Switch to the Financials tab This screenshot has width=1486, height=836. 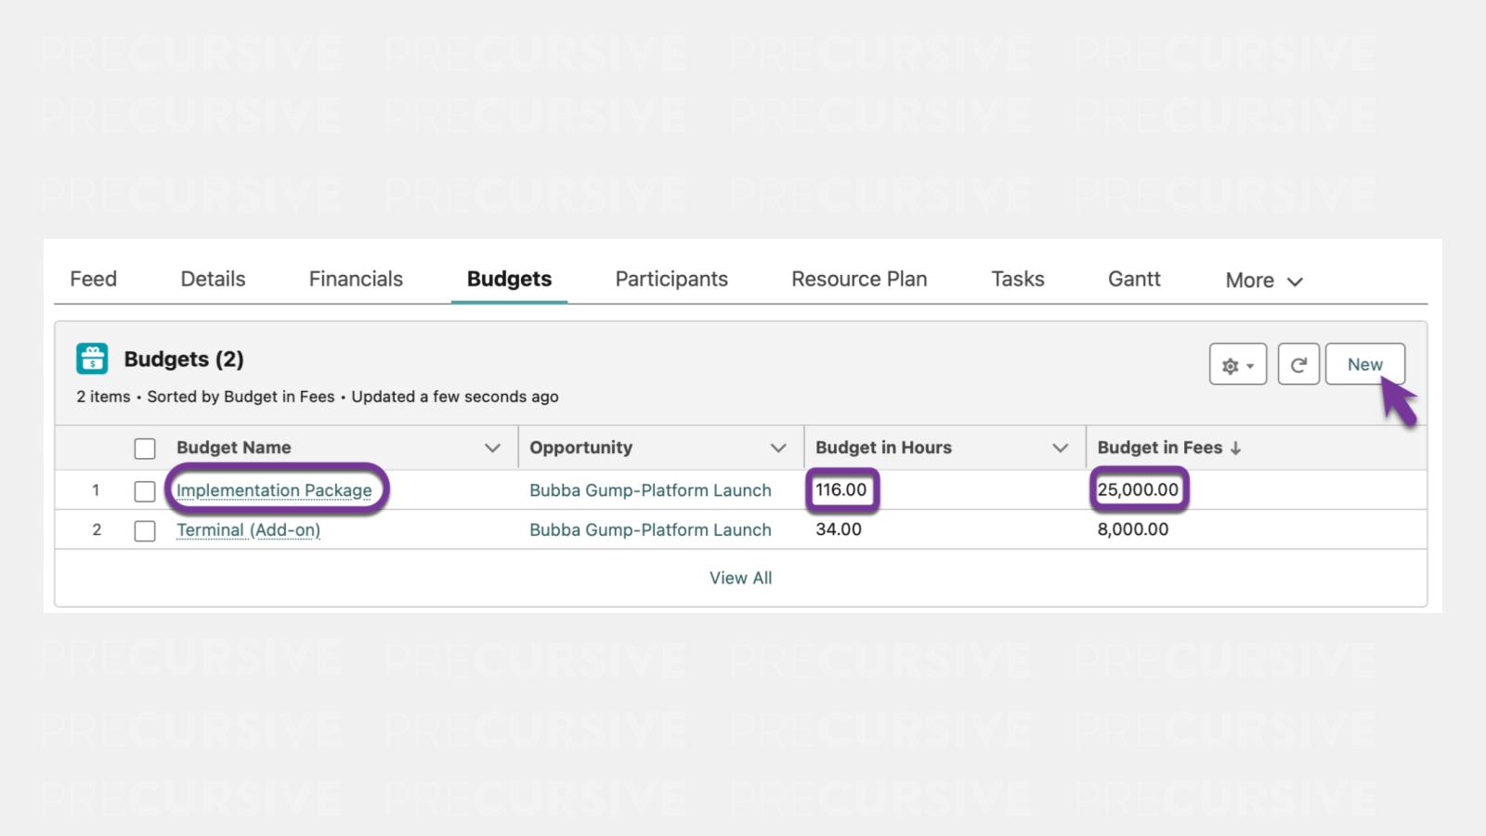tap(356, 280)
